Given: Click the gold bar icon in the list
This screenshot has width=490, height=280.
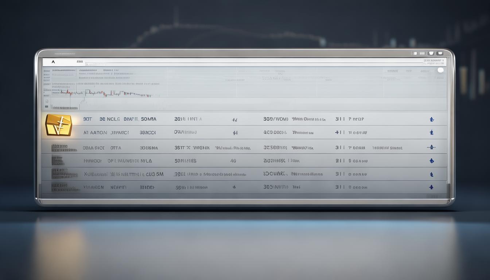Looking at the screenshot, I should (x=59, y=125).
